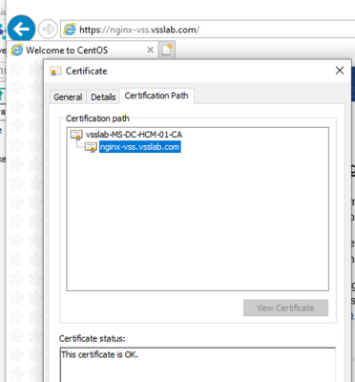This screenshot has width=355, height=382.
Task: Click the browser Back arrow button
Action: click(21, 30)
